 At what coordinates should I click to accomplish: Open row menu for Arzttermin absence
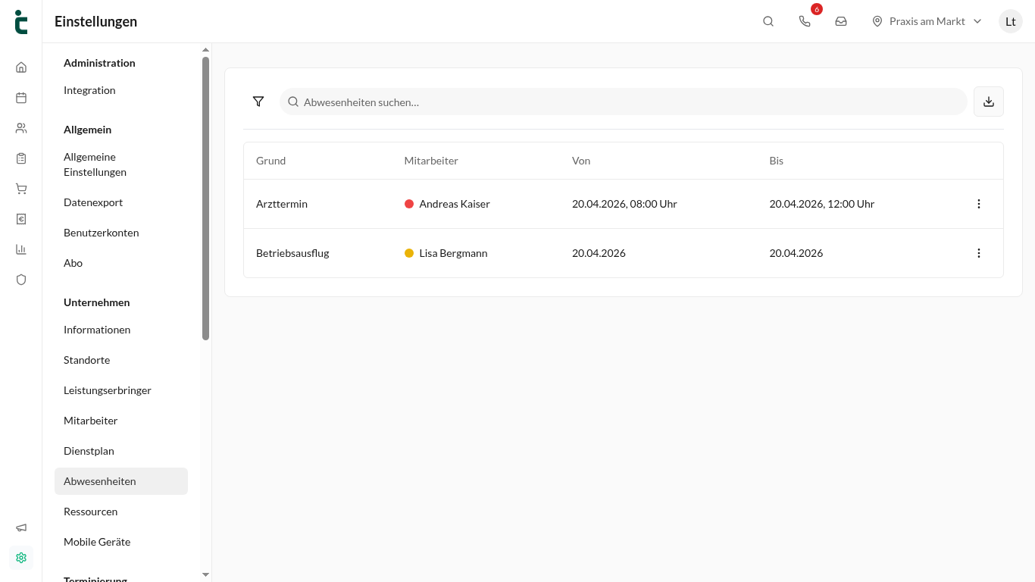pyautogui.click(x=979, y=204)
